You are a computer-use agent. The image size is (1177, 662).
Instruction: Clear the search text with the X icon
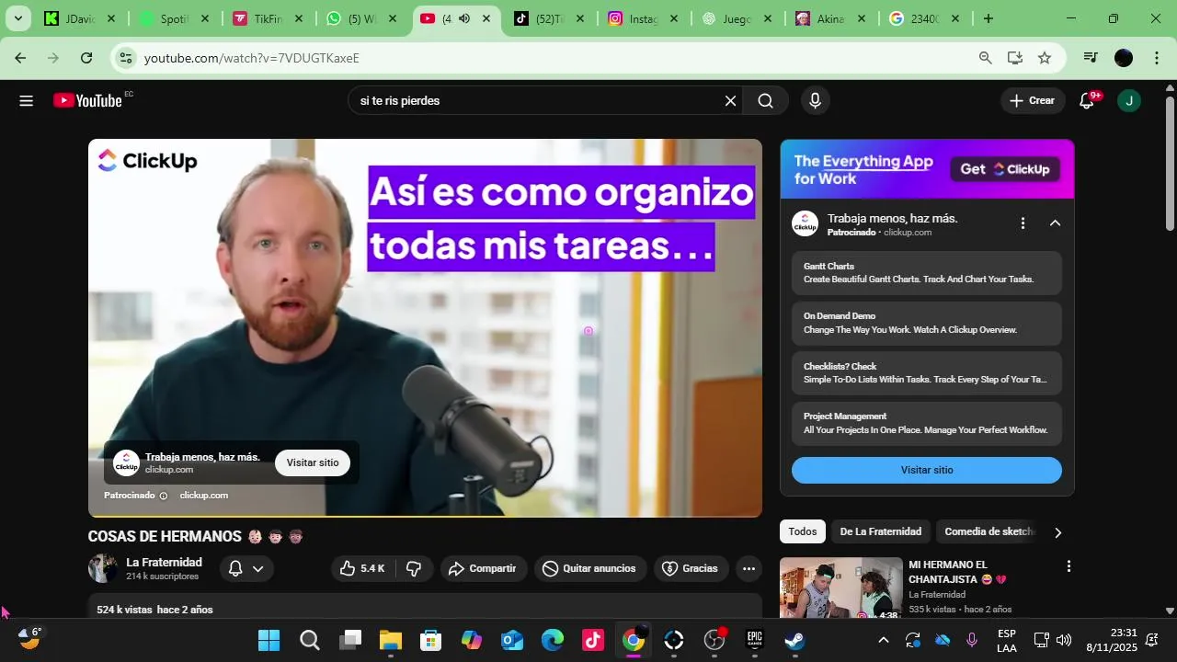[731, 101]
